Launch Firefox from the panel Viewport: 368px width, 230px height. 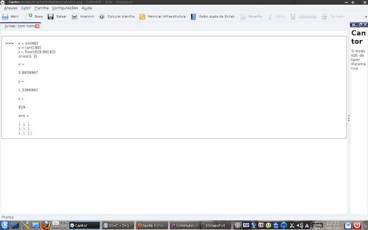tap(46, 225)
